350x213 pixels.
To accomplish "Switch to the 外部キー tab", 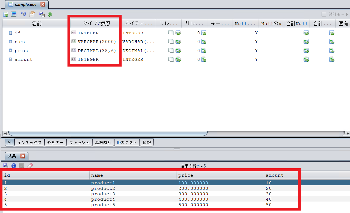I will click(x=55, y=142).
